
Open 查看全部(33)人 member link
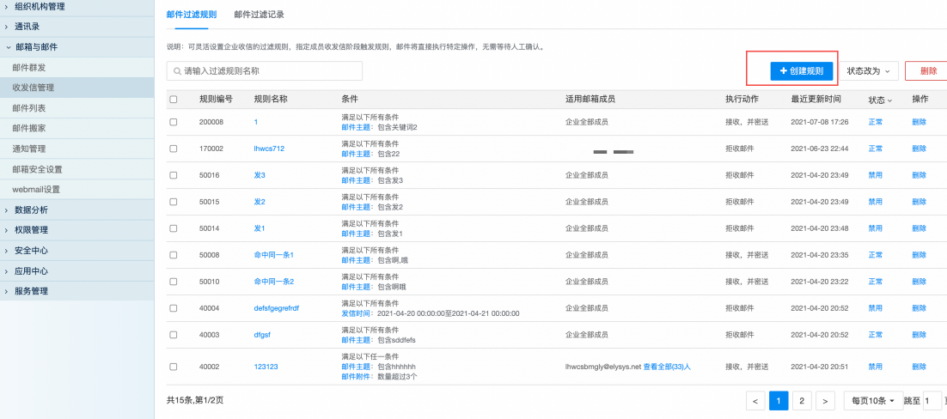(x=667, y=366)
